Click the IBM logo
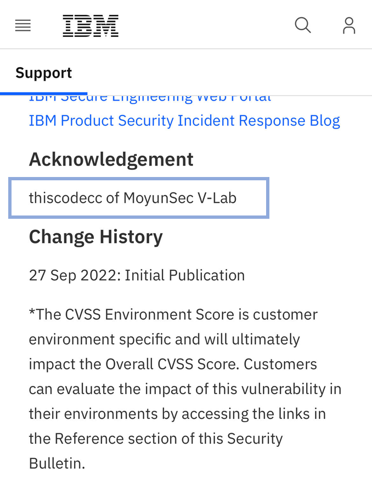The height and width of the screenshot is (481, 372). point(91,25)
